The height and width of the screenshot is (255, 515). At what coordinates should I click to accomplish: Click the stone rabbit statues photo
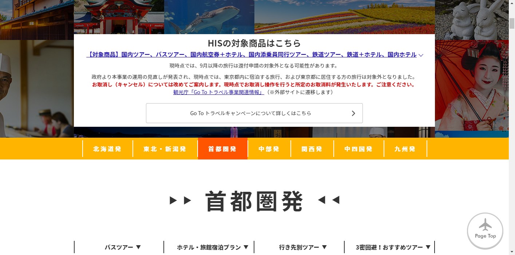click(472, 20)
